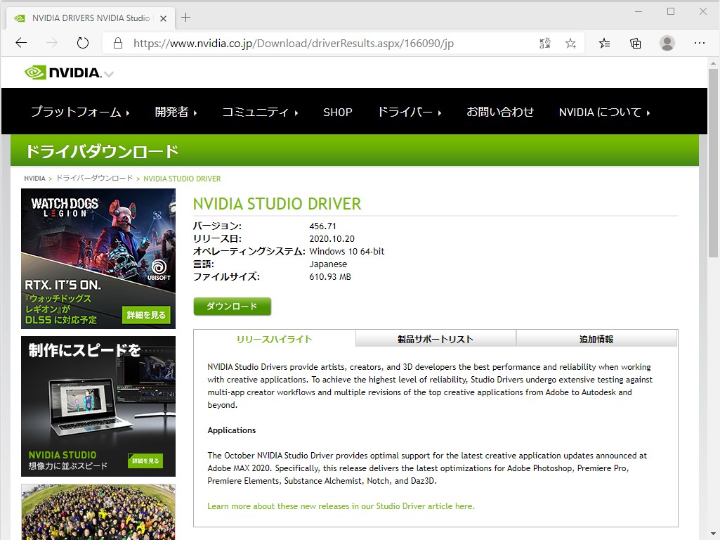Click the site security lock icon
Viewport: 720px width, 540px height.
point(117,43)
